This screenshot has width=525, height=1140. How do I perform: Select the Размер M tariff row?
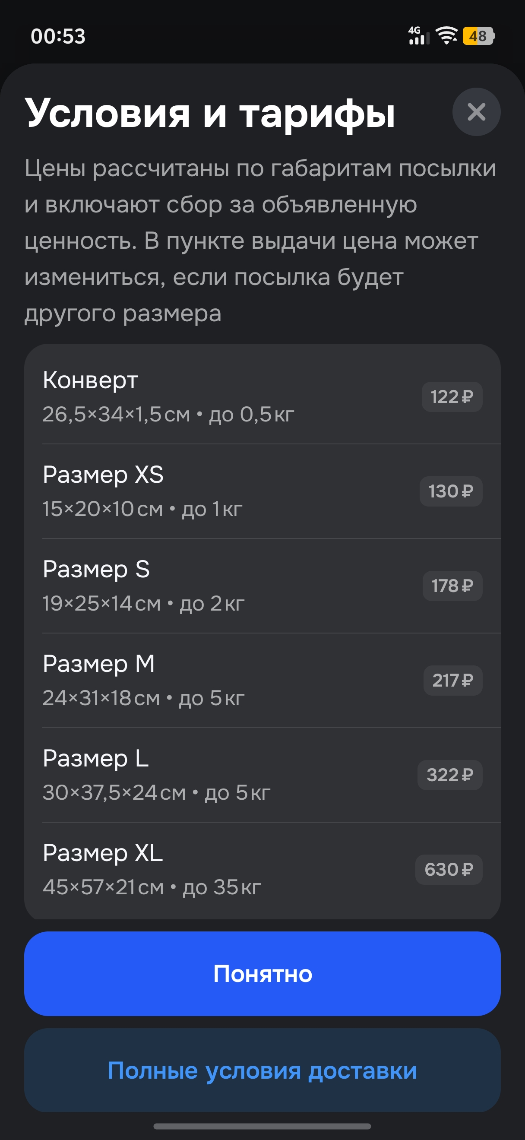click(221, 680)
